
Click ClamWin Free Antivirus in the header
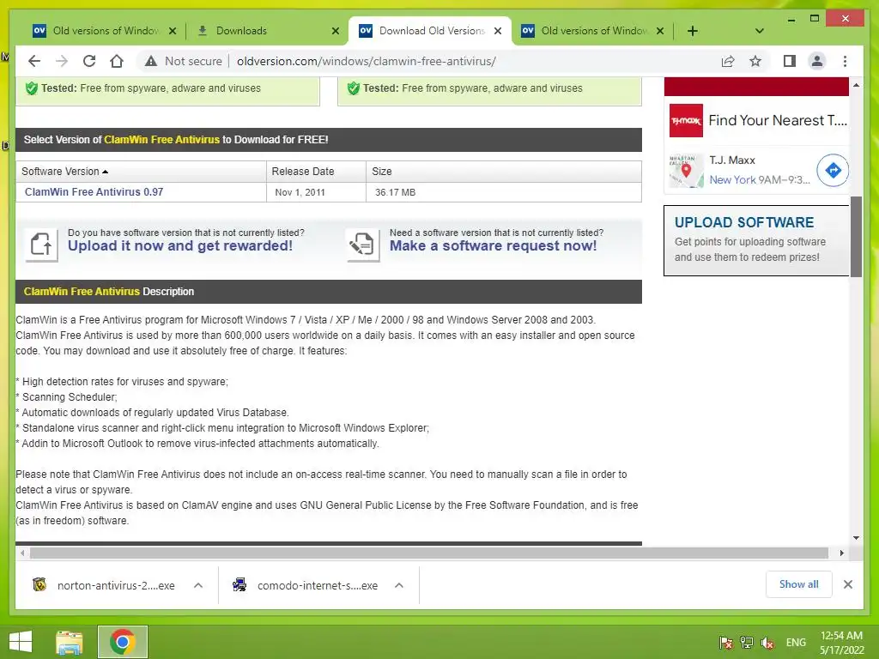tap(161, 140)
